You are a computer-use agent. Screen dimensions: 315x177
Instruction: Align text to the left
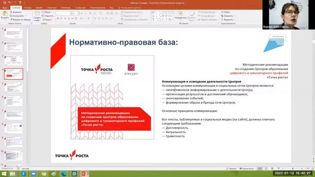pos(95,19)
